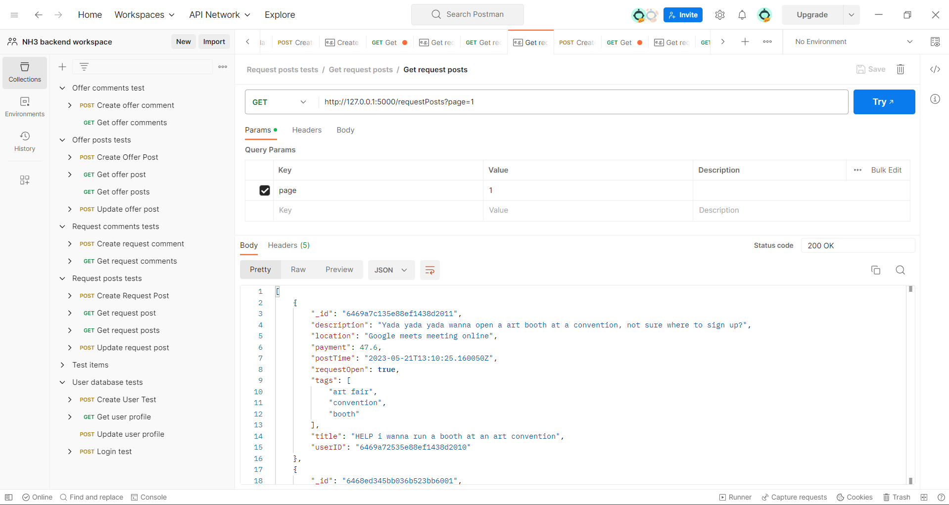Switch to the response Headers (5) tab
Screen dimensions: 949x505
(x=288, y=245)
